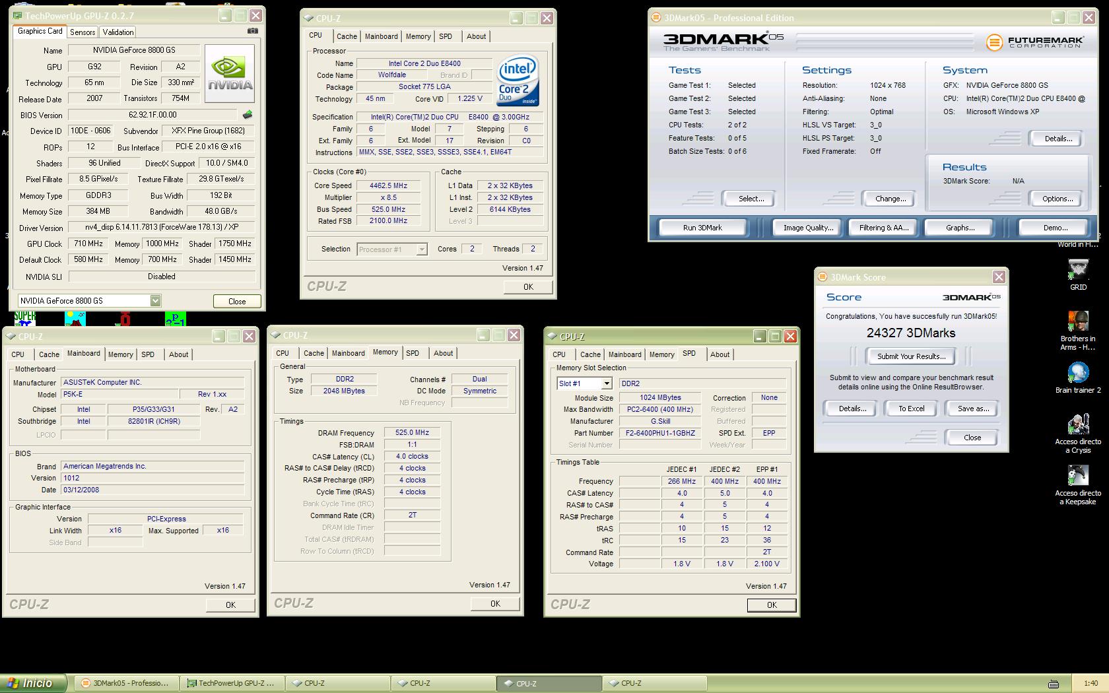The image size is (1109, 693).
Task: Click the Rated FSB 2100.0 MHz value
Action: coord(388,221)
